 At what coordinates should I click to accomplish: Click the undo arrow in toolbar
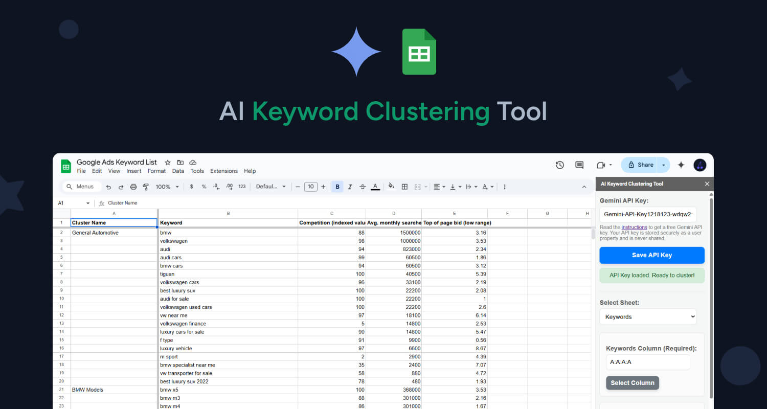coord(108,187)
